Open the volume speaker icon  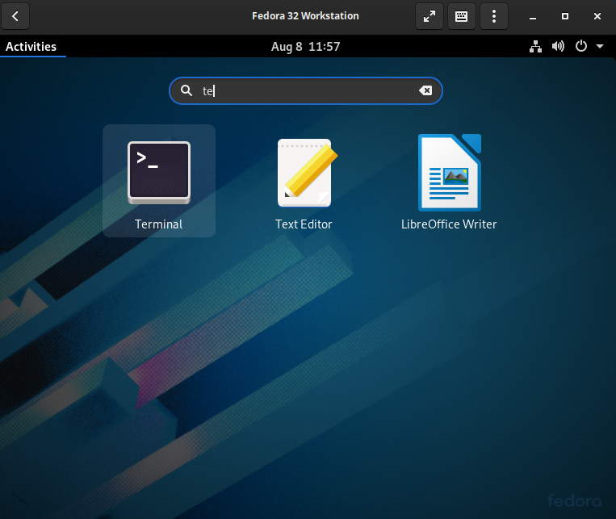(x=558, y=46)
